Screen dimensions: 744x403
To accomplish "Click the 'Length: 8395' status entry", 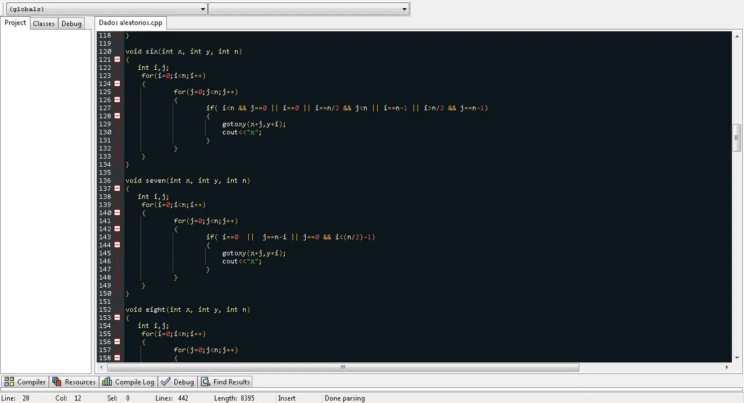I will [233, 398].
